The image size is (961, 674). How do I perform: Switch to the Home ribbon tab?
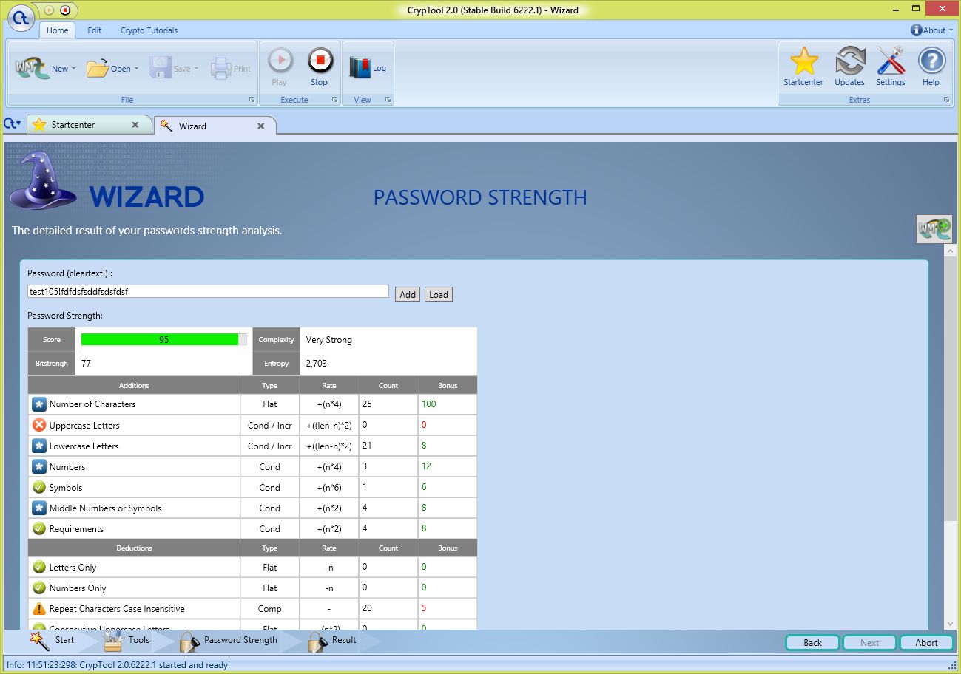tap(58, 30)
